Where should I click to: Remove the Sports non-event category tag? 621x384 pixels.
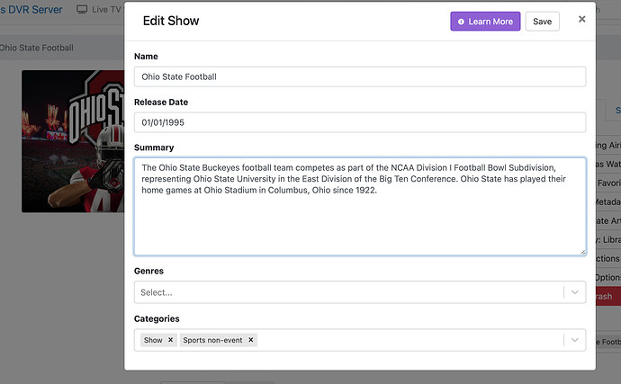click(x=251, y=340)
